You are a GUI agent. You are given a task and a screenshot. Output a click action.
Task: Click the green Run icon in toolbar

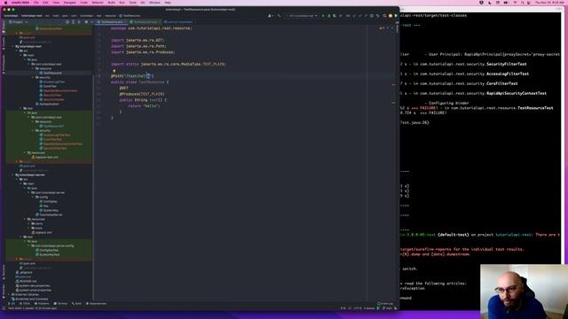click(x=323, y=16)
